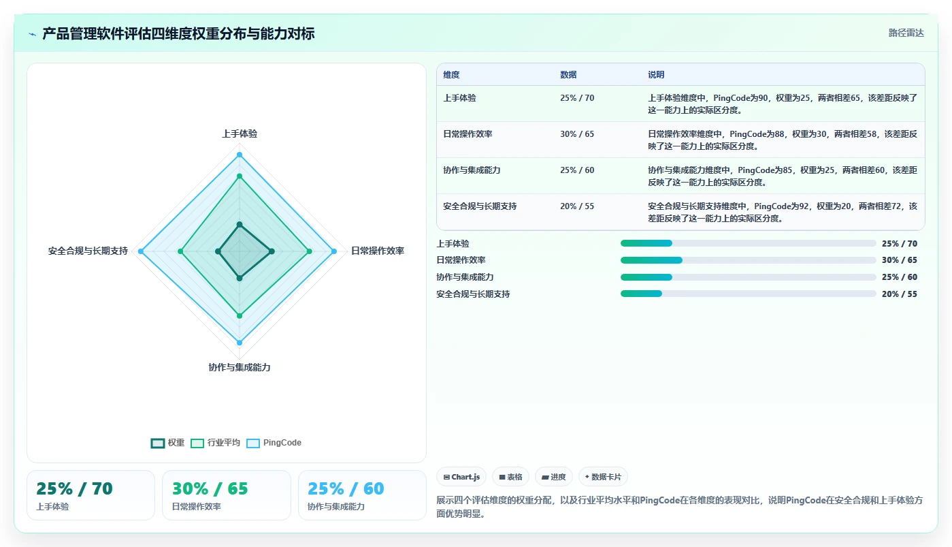Click the 路径雷达 label in header
The height and width of the screenshot is (547, 952).
point(906,33)
